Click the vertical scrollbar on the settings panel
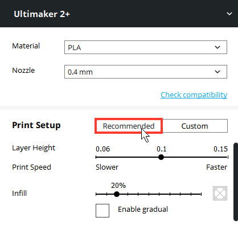The height and width of the screenshot is (238, 238). tap(236, 182)
